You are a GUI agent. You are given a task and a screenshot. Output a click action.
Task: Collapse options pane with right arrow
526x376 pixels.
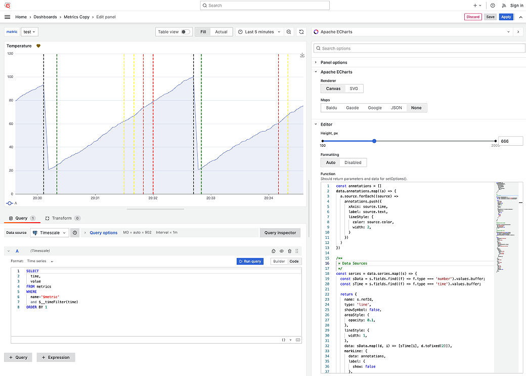pyautogui.click(x=518, y=32)
